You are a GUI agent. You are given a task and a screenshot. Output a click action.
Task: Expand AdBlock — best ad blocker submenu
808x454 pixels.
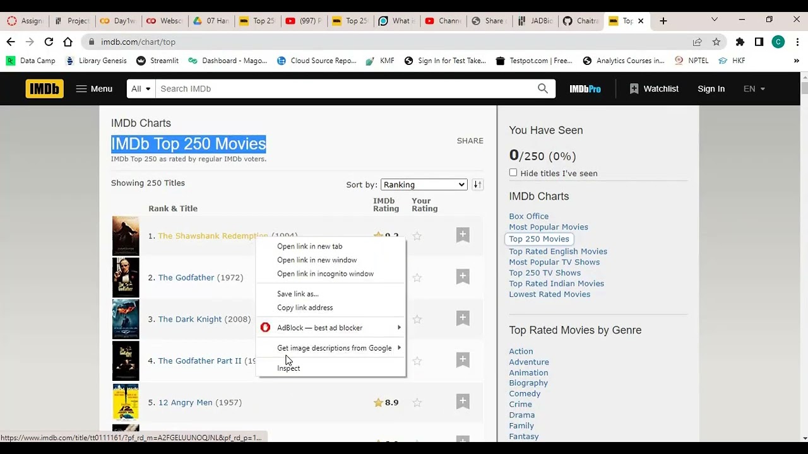coord(331,328)
